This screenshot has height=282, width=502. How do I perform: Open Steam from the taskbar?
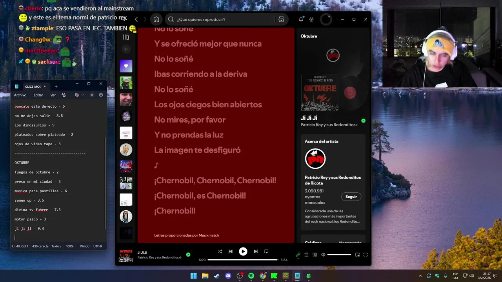(216, 276)
